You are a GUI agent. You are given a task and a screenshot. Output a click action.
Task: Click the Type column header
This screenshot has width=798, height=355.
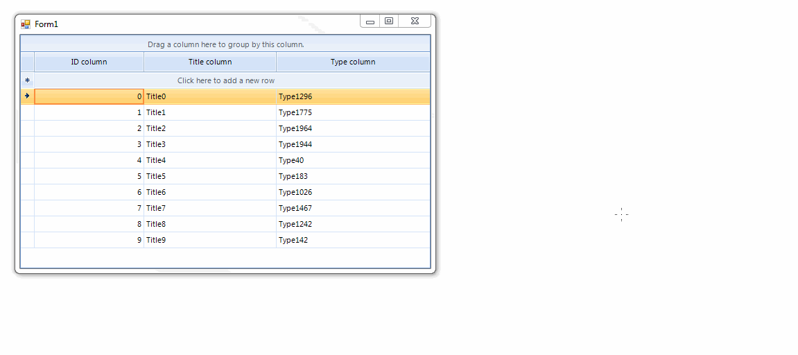(353, 62)
